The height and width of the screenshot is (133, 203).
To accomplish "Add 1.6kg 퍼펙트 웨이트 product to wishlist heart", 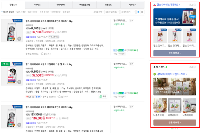I will coord(19,39).
